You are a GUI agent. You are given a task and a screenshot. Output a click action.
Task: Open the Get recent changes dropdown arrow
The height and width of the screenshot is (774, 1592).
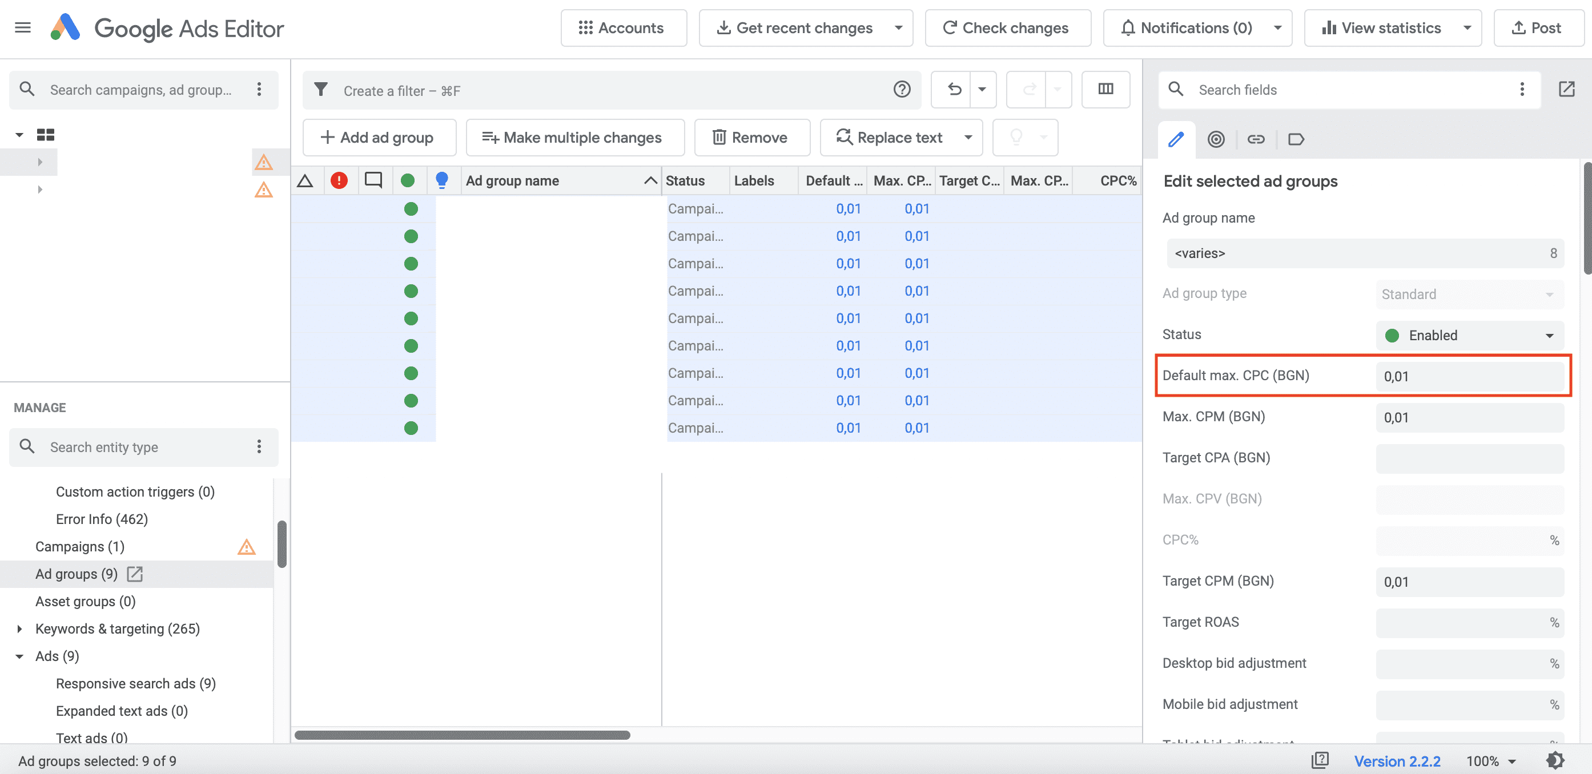coord(898,28)
